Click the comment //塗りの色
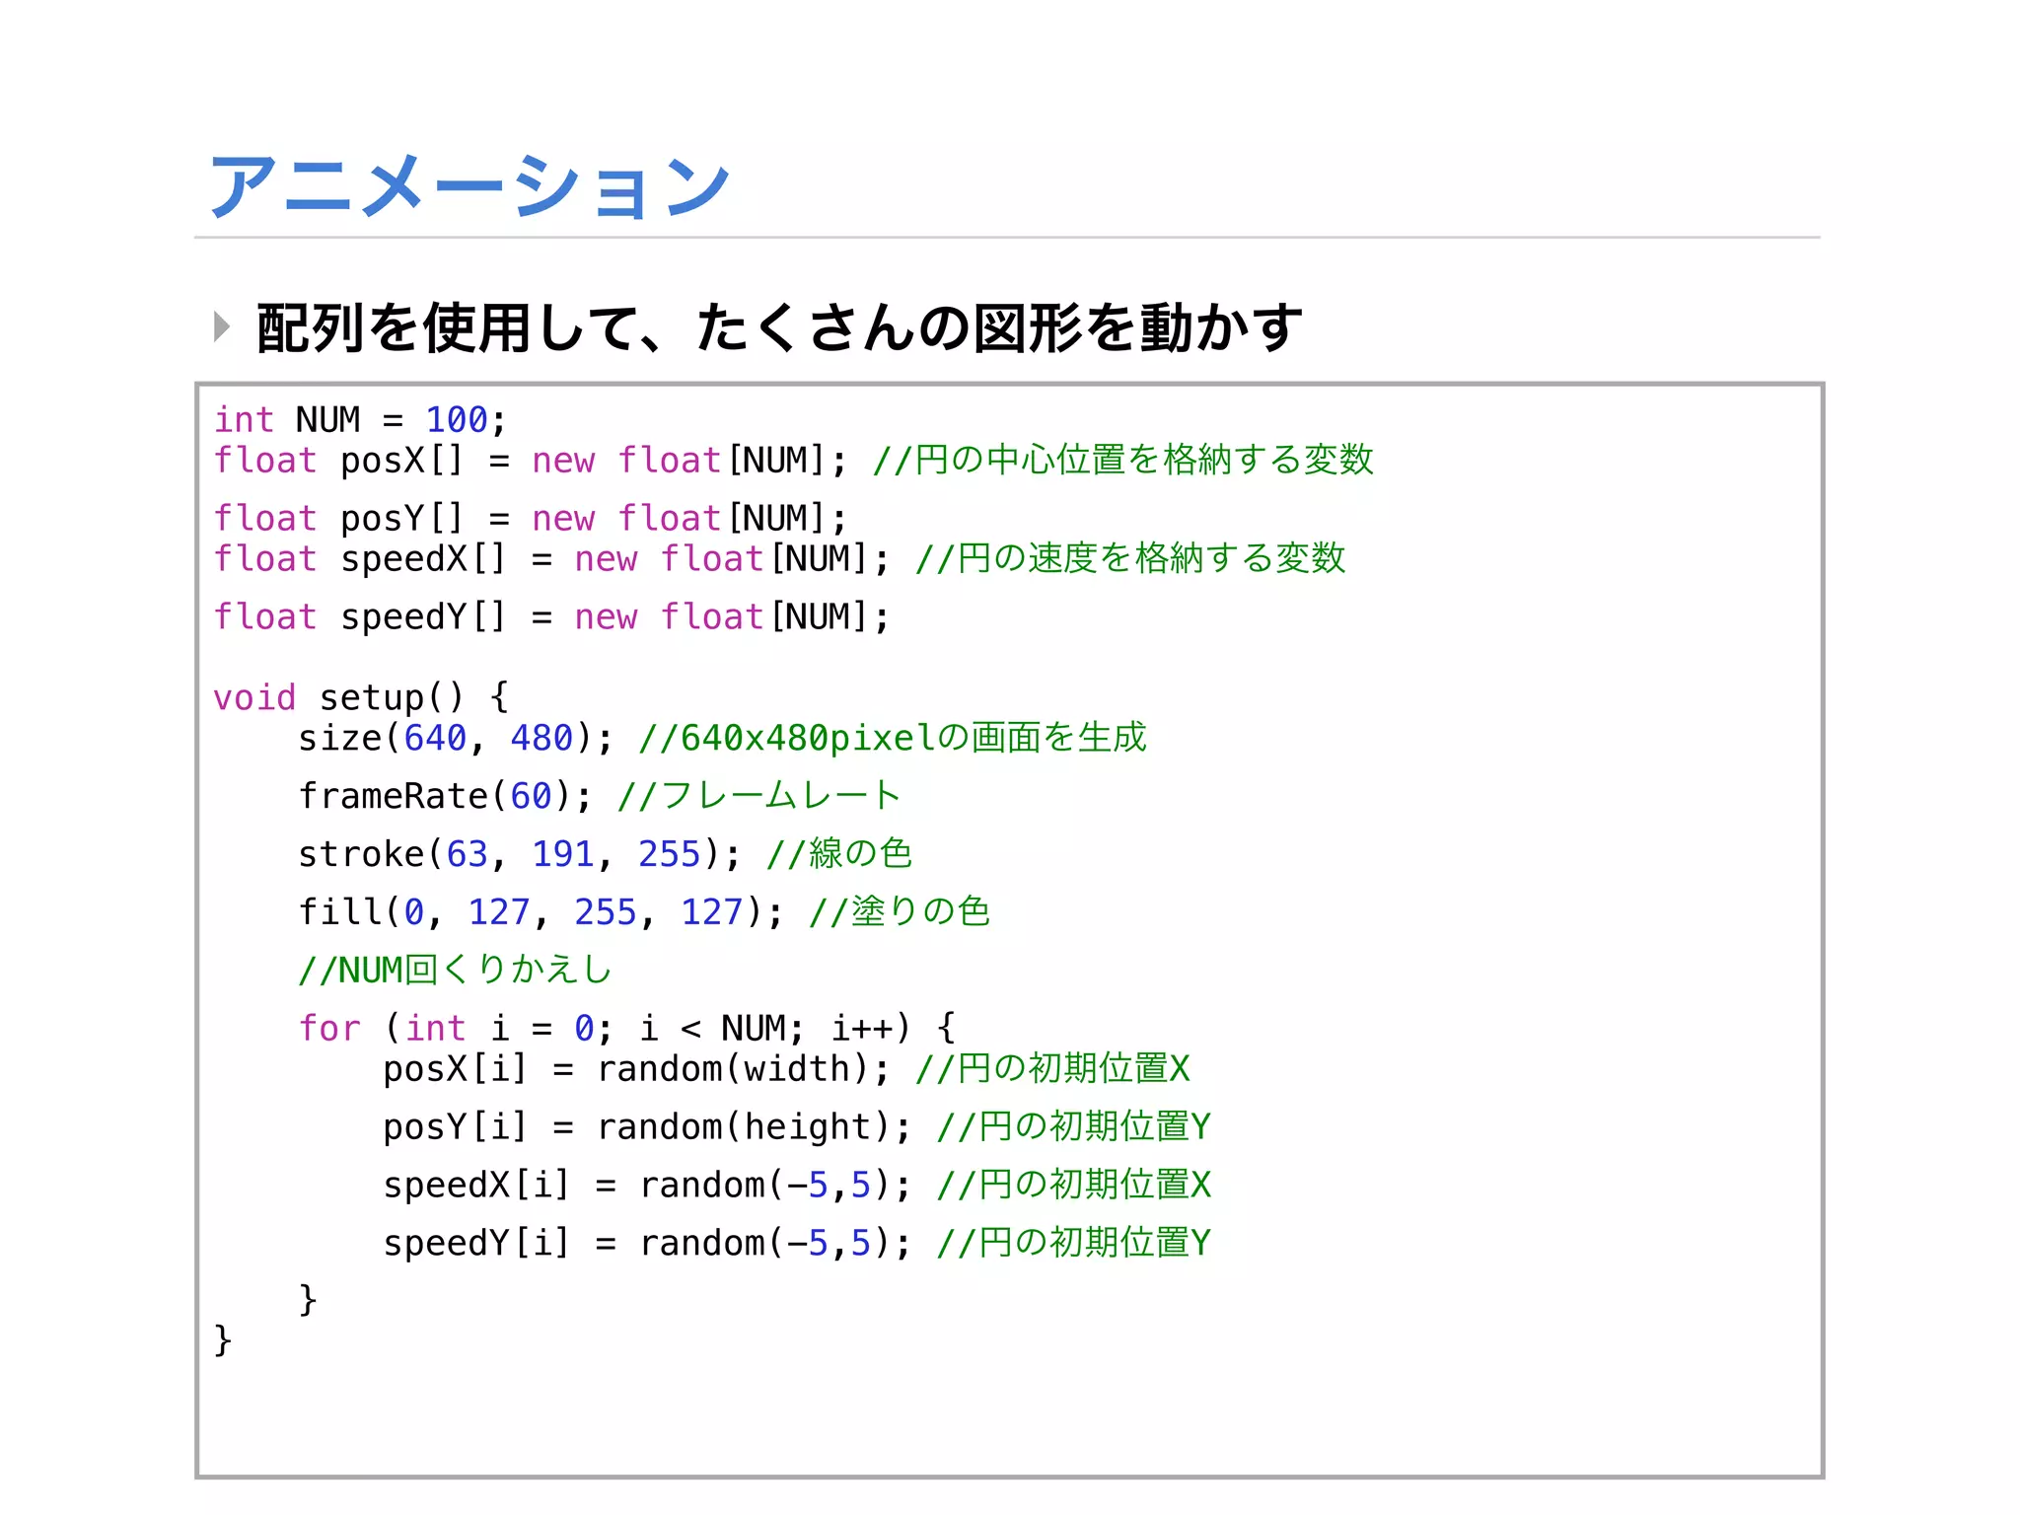 [900, 912]
